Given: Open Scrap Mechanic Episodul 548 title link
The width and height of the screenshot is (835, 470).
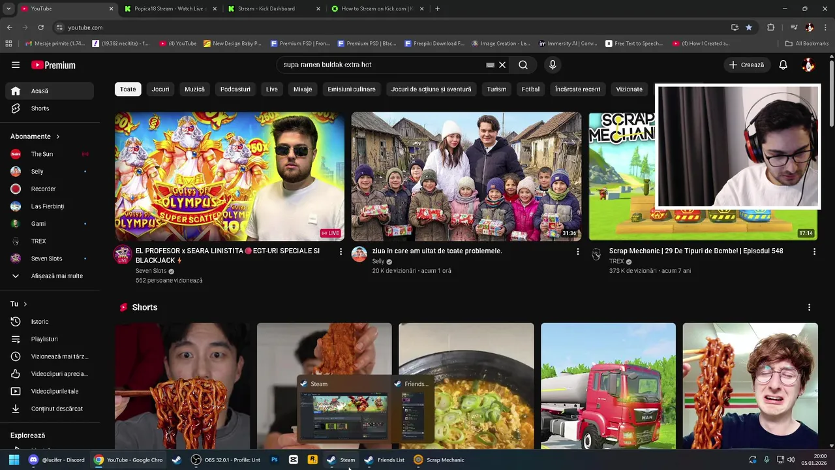Looking at the screenshot, I should (696, 251).
